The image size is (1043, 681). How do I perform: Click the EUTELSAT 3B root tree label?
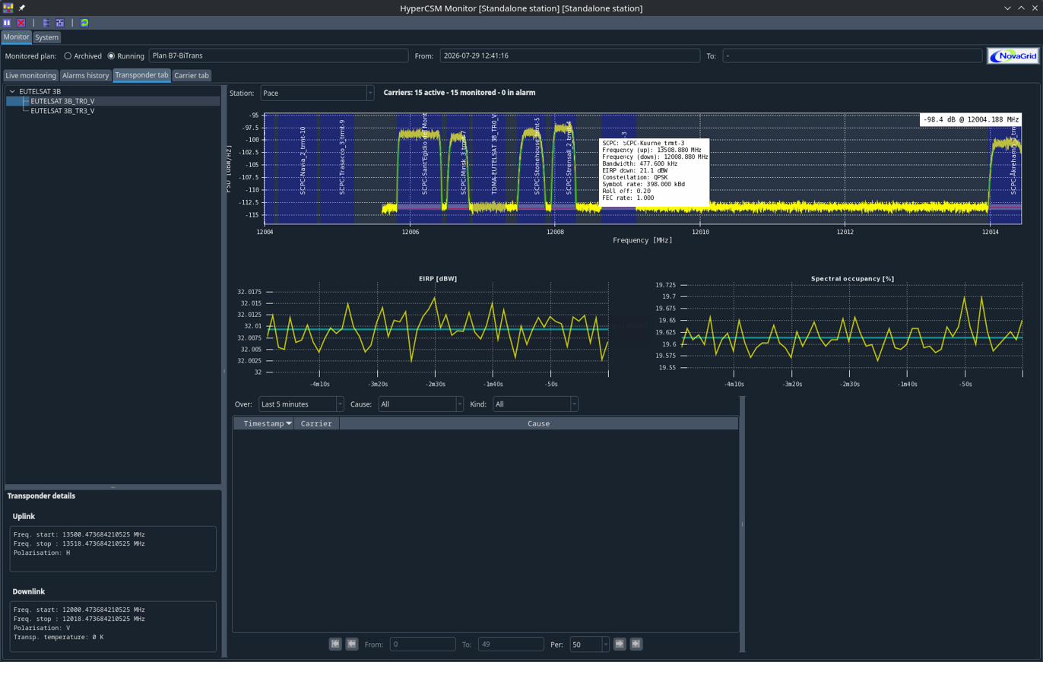[40, 91]
